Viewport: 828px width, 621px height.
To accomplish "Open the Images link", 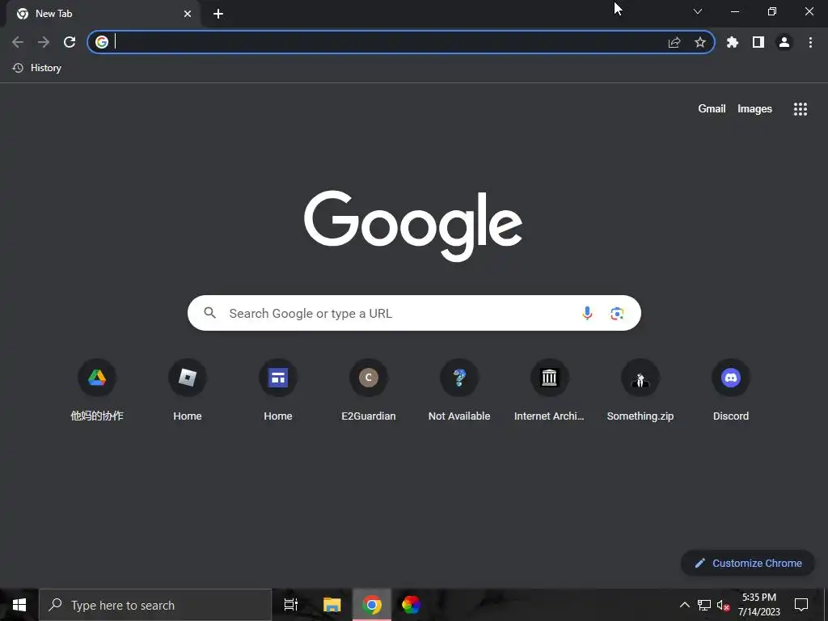I will click(754, 109).
